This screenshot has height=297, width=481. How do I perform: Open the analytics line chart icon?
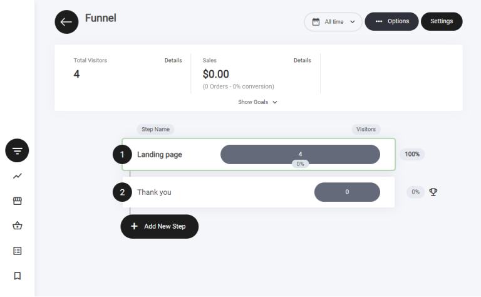click(17, 176)
